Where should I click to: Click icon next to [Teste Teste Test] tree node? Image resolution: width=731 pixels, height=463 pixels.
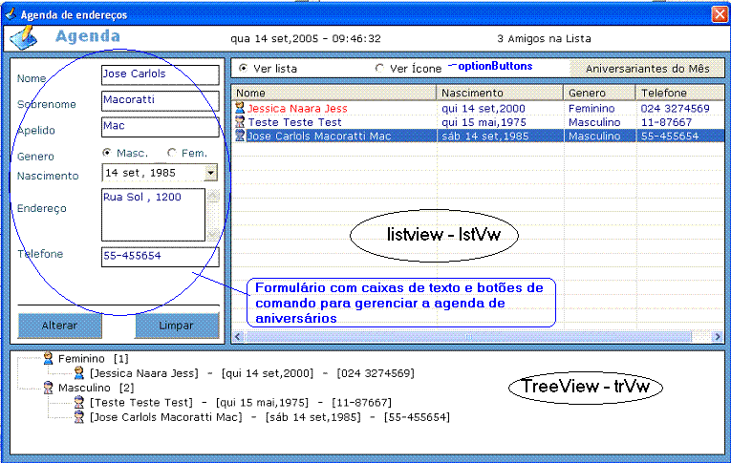tap(79, 402)
